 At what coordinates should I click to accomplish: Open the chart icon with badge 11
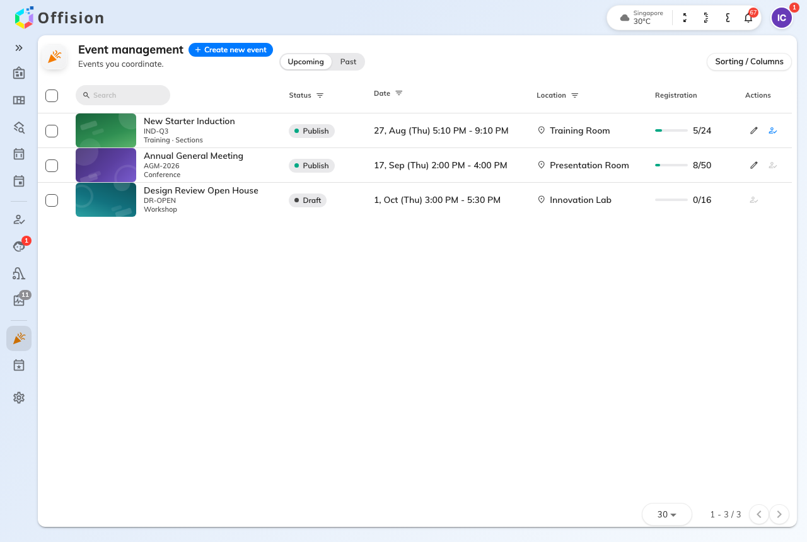point(19,301)
